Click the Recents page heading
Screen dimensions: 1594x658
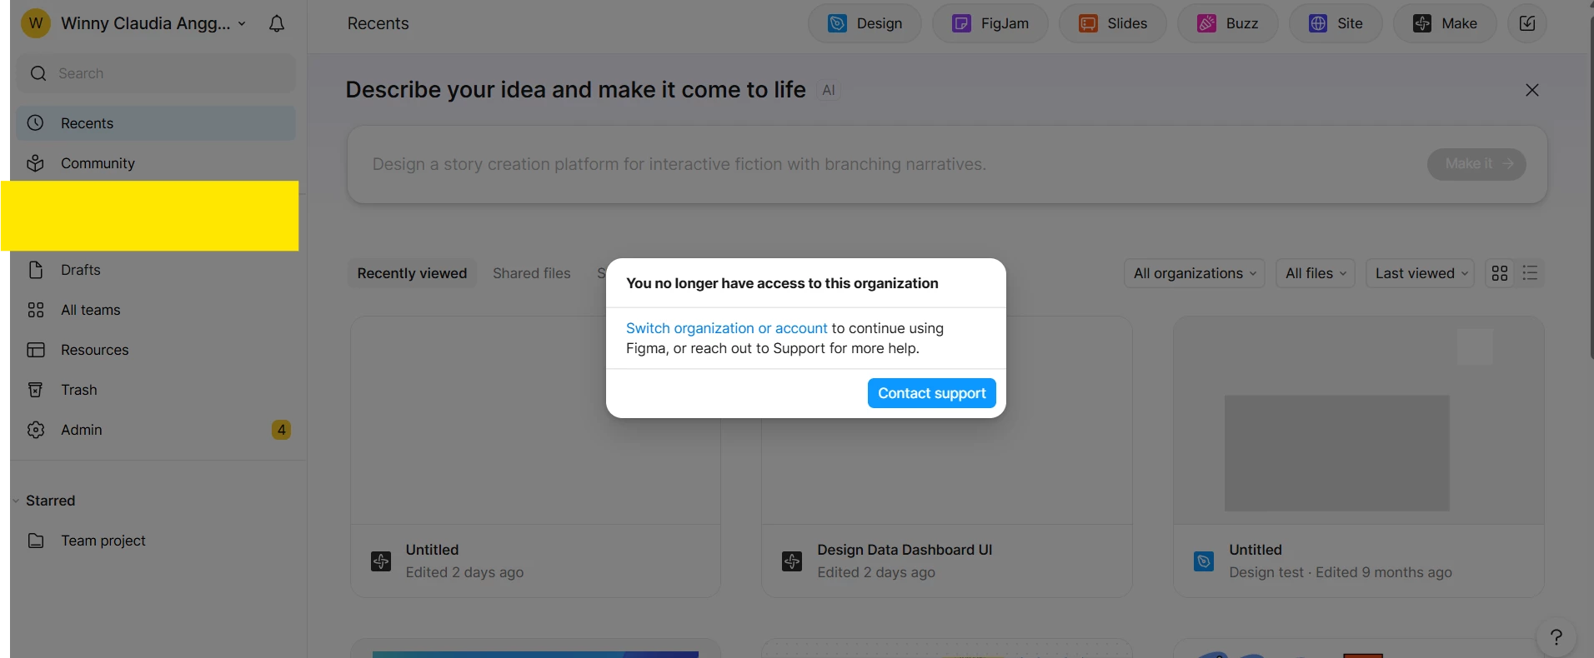[x=378, y=23]
